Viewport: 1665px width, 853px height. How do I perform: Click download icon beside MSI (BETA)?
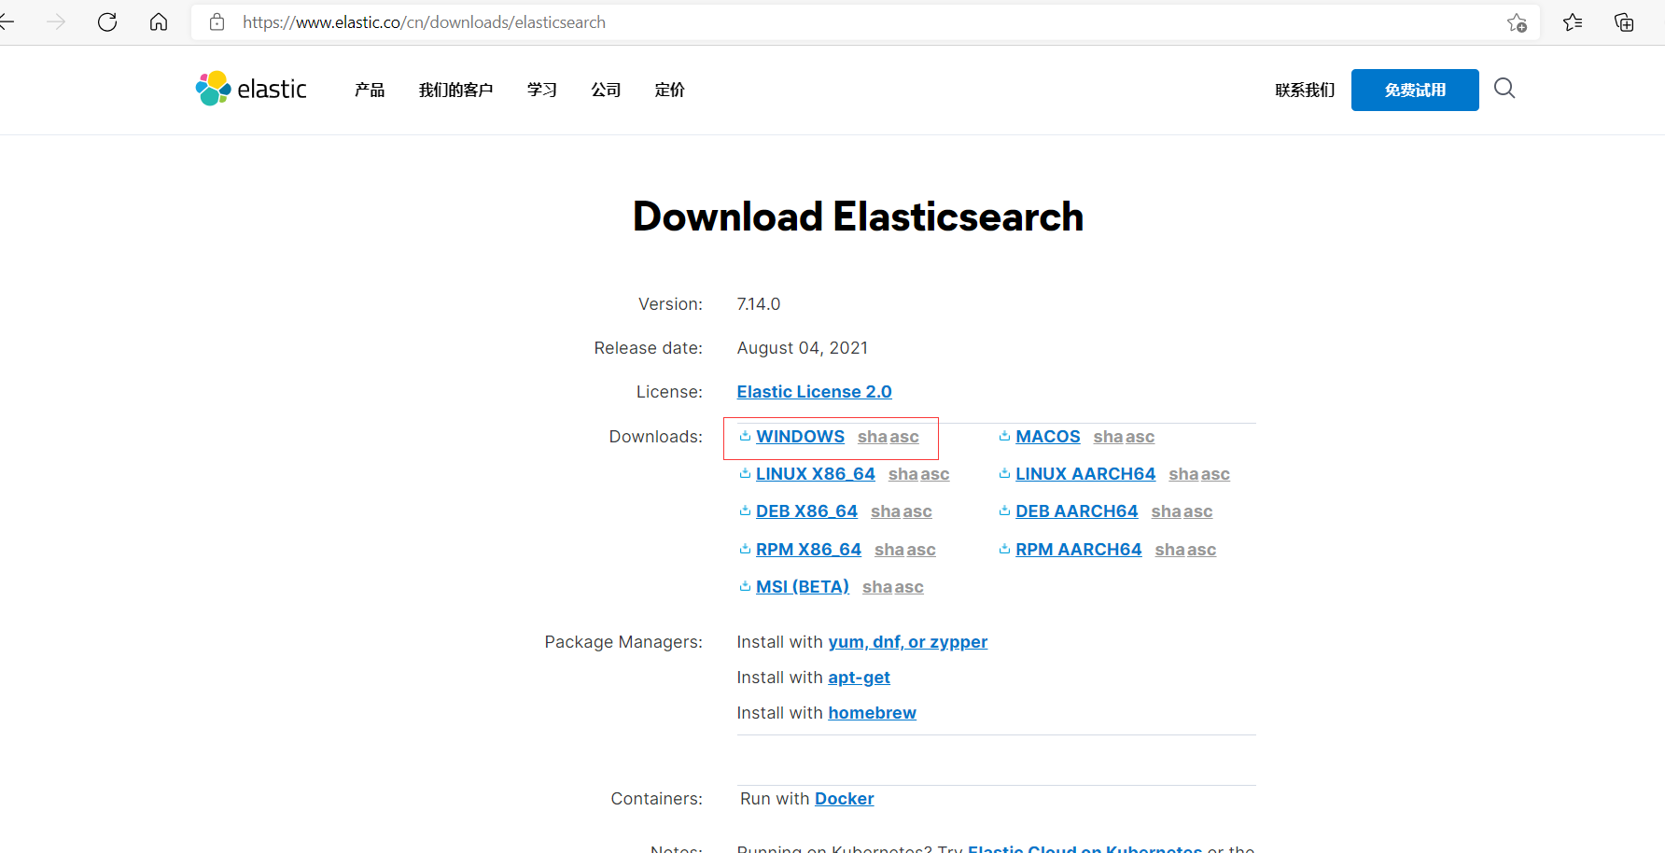tap(745, 586)
